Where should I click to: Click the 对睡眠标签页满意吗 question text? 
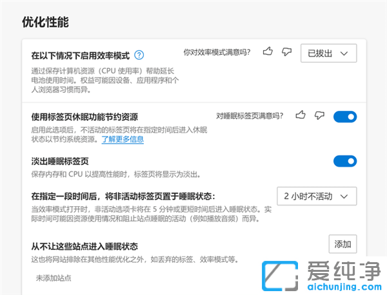249,116
